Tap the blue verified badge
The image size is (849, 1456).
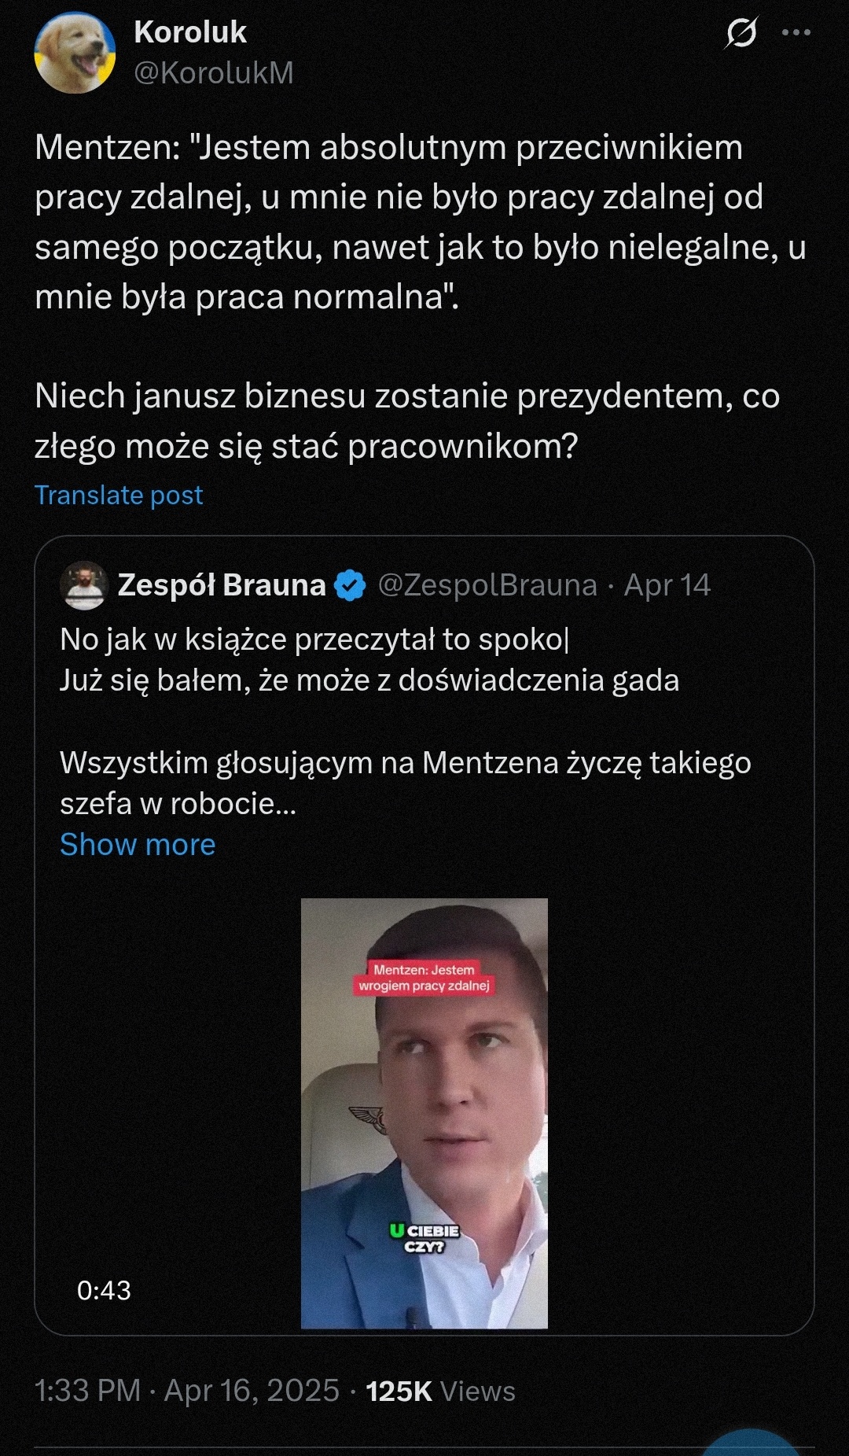click(350, 585)
